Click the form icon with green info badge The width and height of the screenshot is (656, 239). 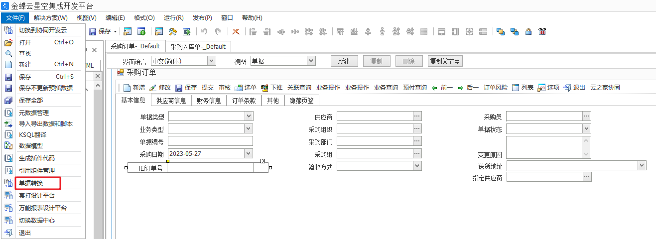(x=141, y=31)
